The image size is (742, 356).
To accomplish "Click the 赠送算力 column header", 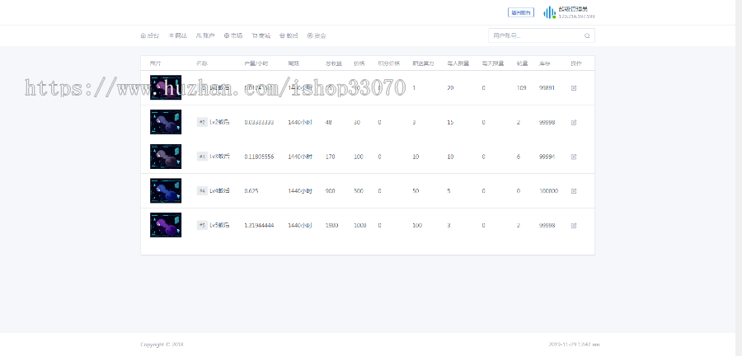I will point(423,63).
